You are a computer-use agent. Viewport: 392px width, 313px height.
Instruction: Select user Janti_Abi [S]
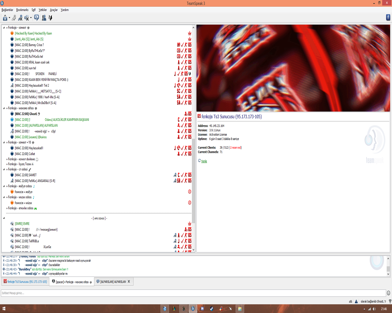(x=29, y=39)
